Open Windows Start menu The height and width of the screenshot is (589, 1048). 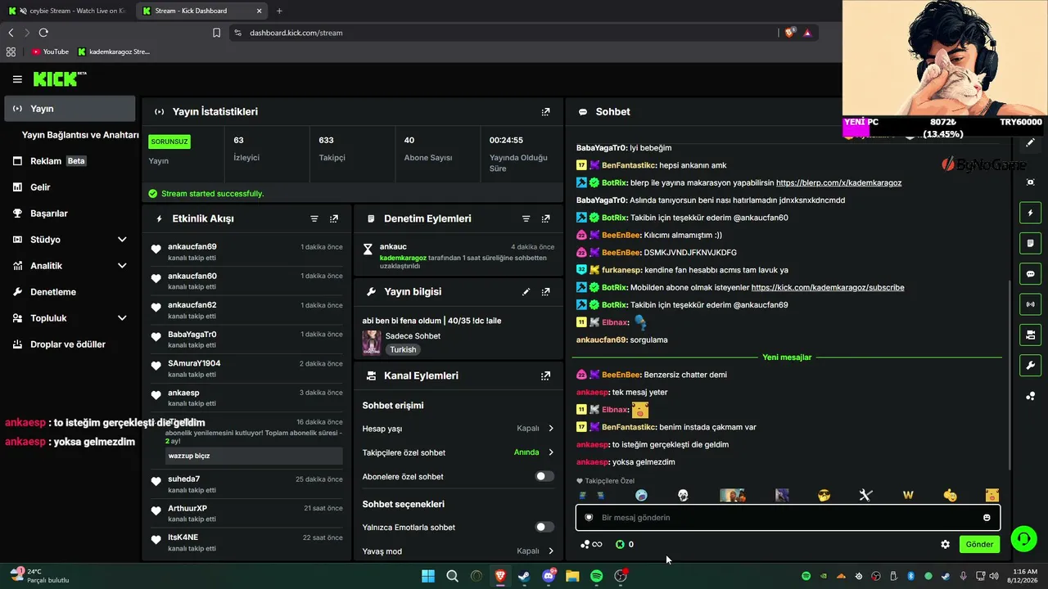point(428,576)
